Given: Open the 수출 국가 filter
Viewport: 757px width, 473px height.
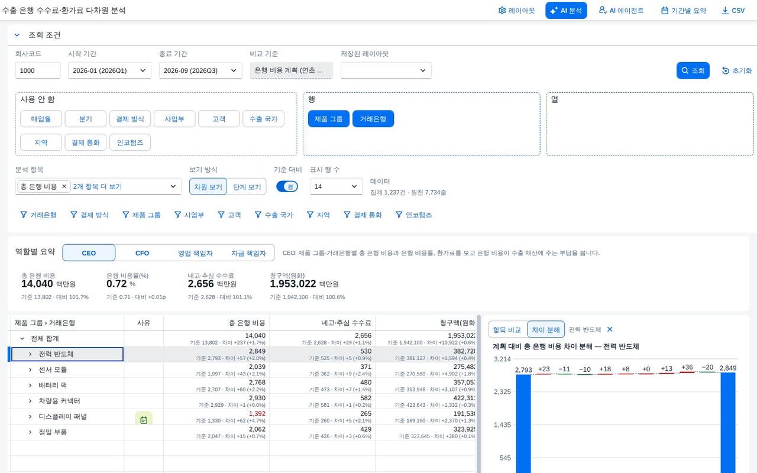Looking at the screenshot, I should (274, 215).
